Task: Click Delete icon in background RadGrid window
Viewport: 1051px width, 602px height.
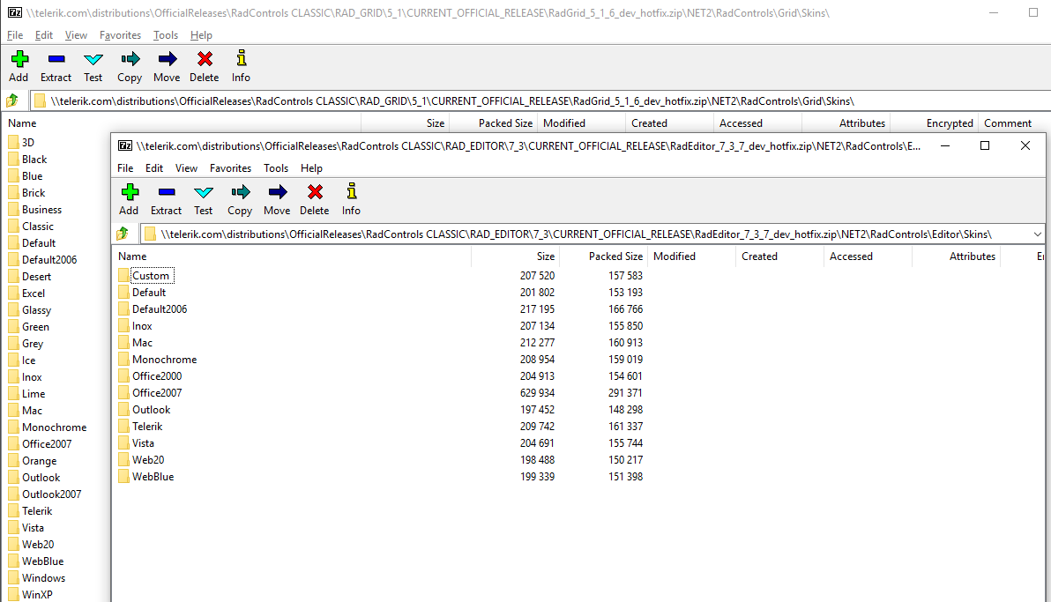Action: pyautogui.click(x=205, y=59)
